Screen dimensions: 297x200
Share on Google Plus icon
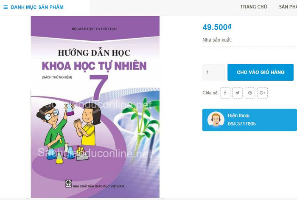point(263,93)
